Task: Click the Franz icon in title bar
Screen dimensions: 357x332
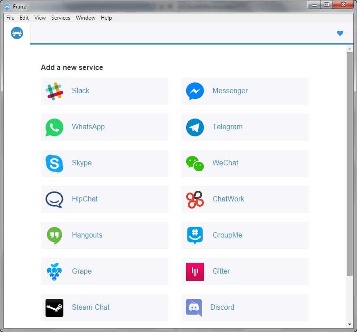Action: pyautogui.click(x=7, y=6)
